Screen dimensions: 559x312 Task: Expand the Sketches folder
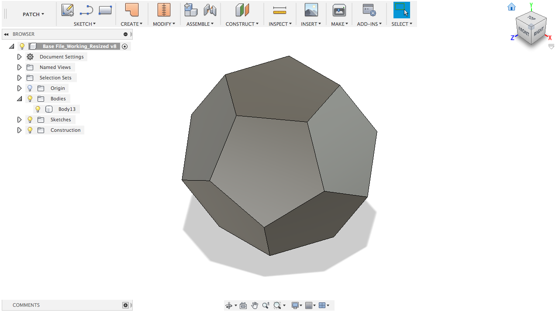point(19,120)
